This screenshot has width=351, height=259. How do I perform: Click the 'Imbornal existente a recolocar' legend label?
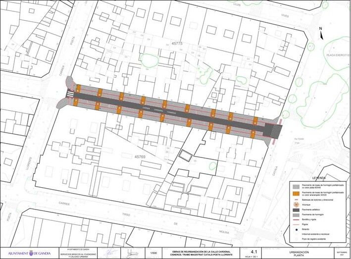pyautogui.click(x=316, y=234)
